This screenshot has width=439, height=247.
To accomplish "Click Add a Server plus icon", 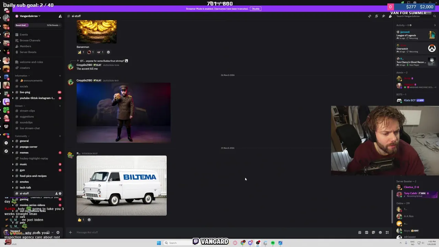I will click(6, 143).
